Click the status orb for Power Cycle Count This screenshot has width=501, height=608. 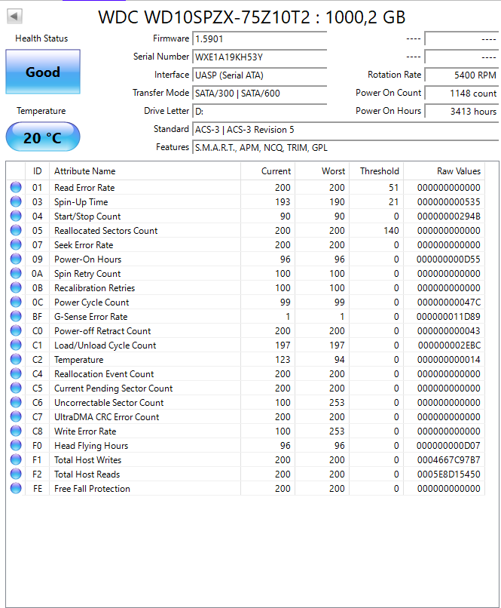pos(16,302)
